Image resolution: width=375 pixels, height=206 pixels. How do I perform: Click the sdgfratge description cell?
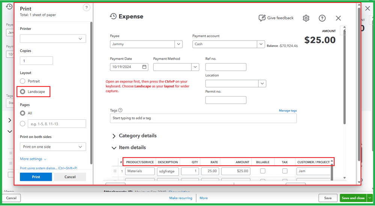168,171
